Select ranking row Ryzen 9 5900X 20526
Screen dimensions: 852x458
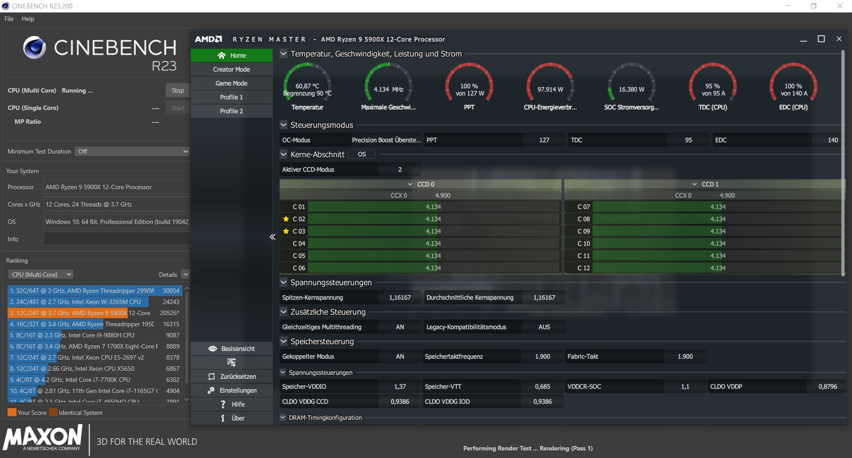click(95, 313)
